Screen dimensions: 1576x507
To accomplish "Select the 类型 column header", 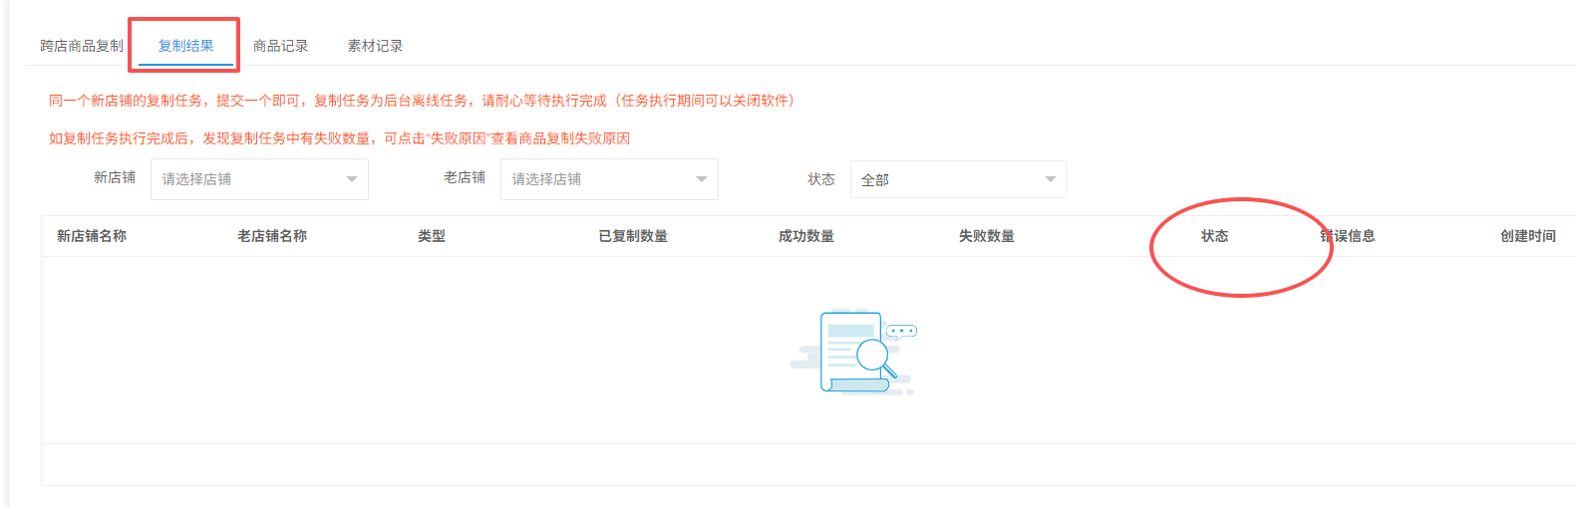I will (x=432, y=236).
